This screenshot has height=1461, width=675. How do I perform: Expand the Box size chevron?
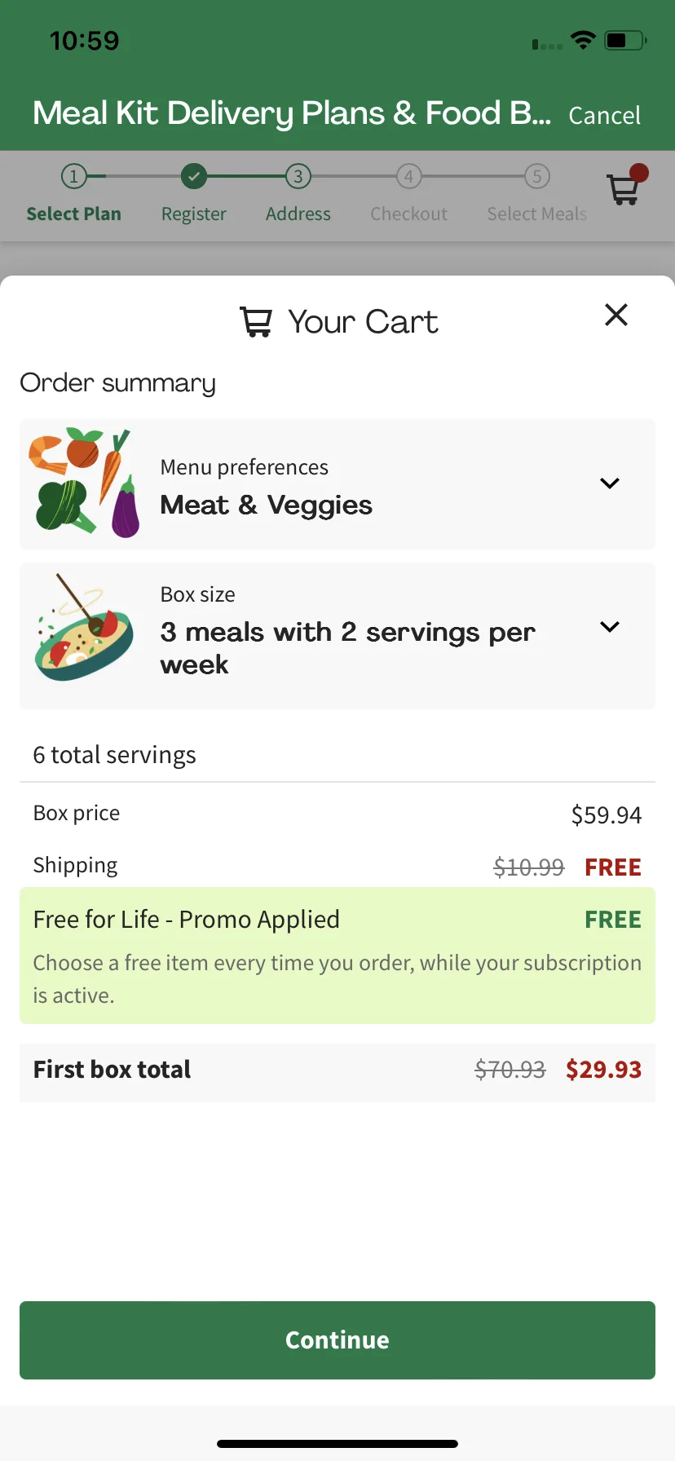(x=610, y=627)
